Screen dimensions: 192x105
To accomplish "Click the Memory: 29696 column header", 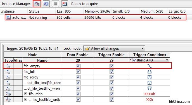I will tap(98, 11).
